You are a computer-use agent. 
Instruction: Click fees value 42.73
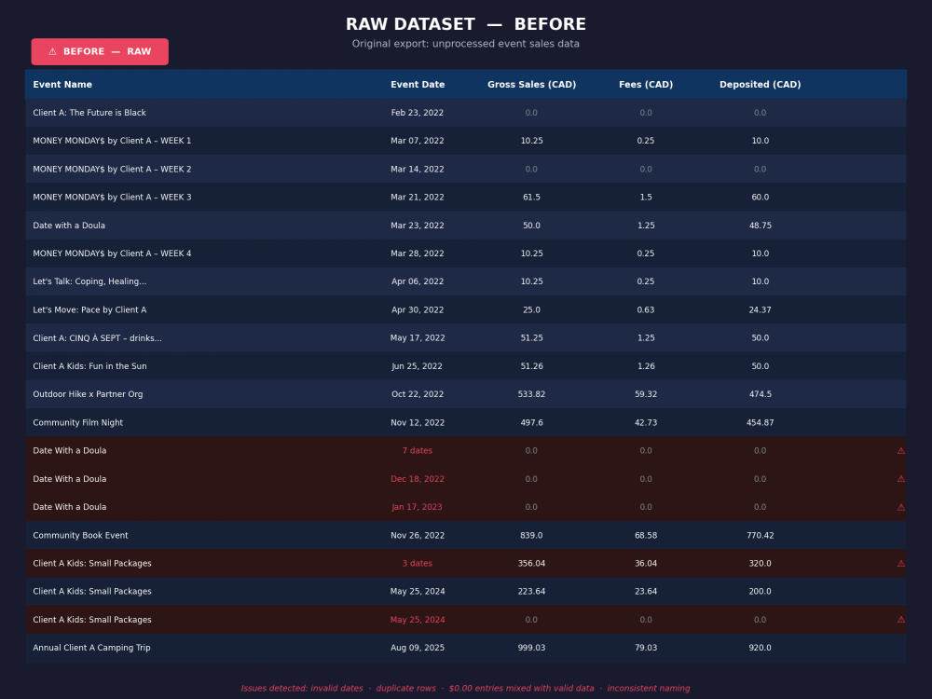point(646,422)
